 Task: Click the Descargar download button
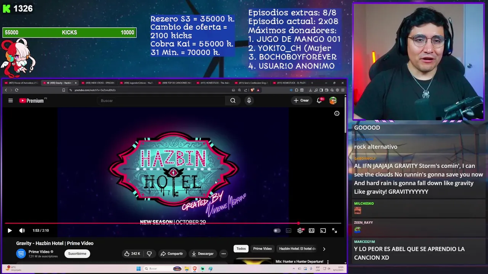point(203,253)
